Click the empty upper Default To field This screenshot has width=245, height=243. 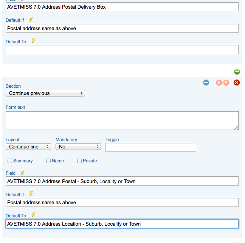[122, 50]
